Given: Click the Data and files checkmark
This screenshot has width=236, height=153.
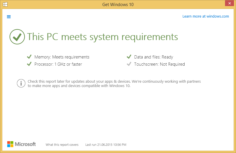Looking at the screenshot, I should 129,57.
